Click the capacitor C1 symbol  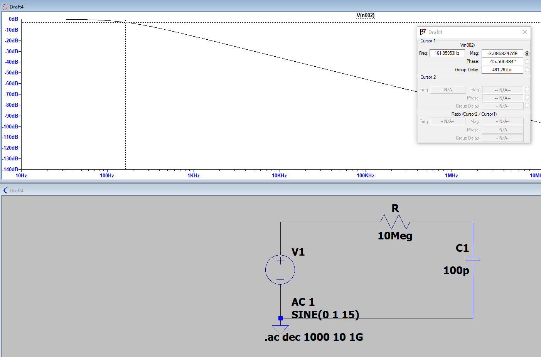pos(473,259)
